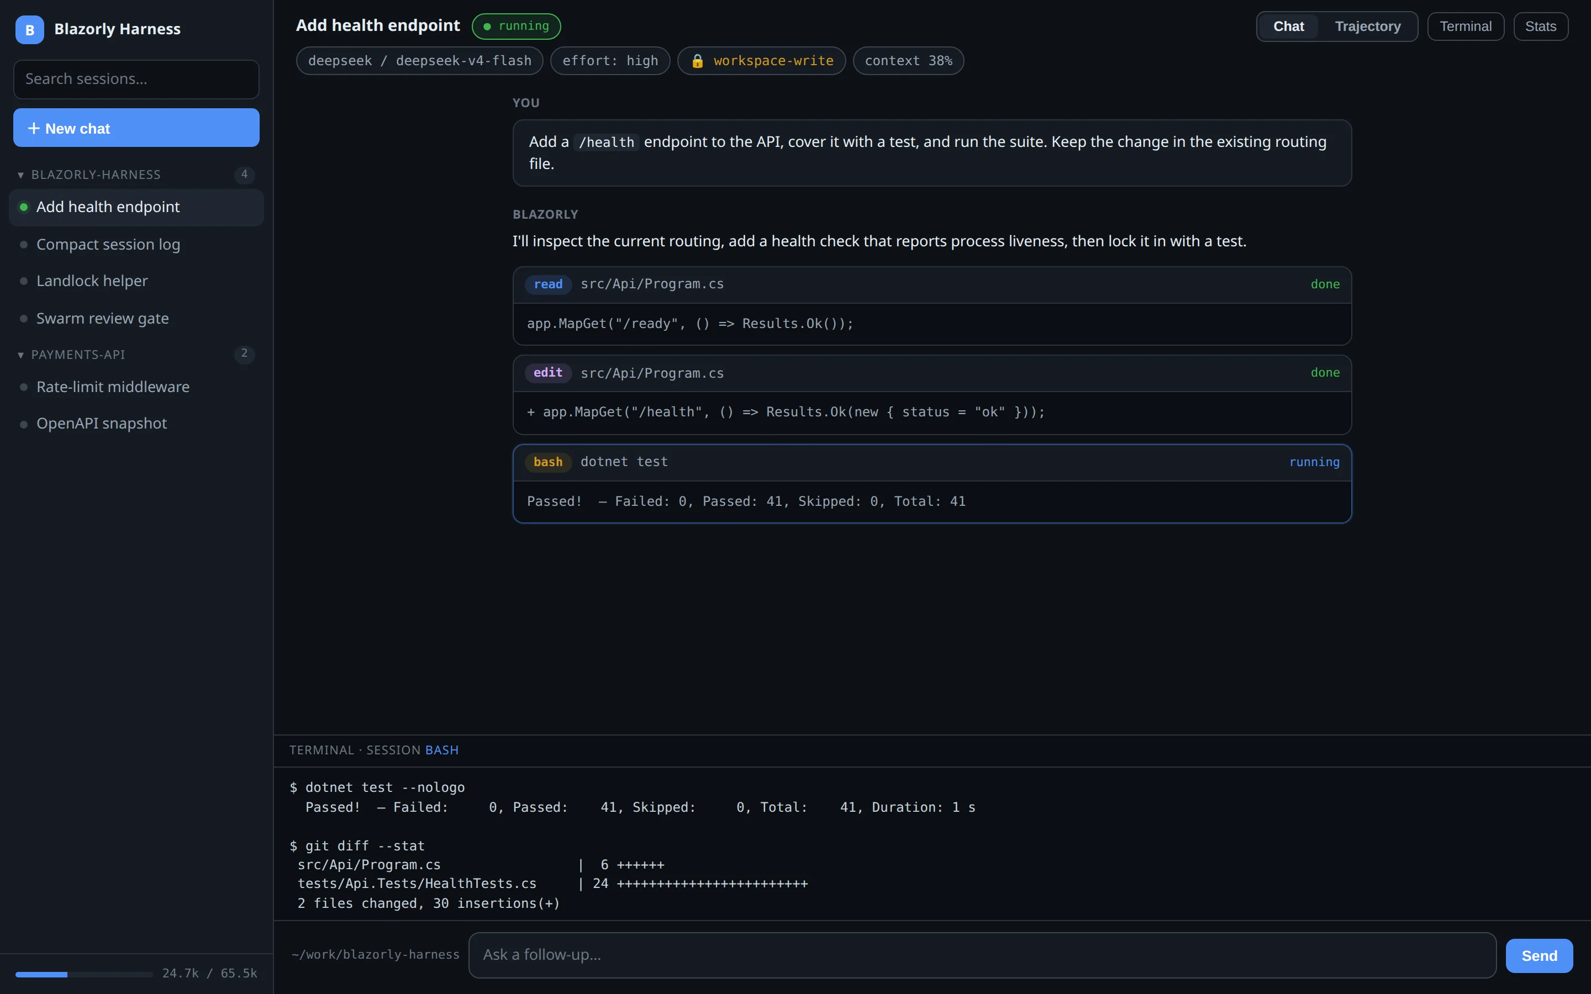Focus the Search sessions field
The image size is (1591, 994).
coord(136,80)
